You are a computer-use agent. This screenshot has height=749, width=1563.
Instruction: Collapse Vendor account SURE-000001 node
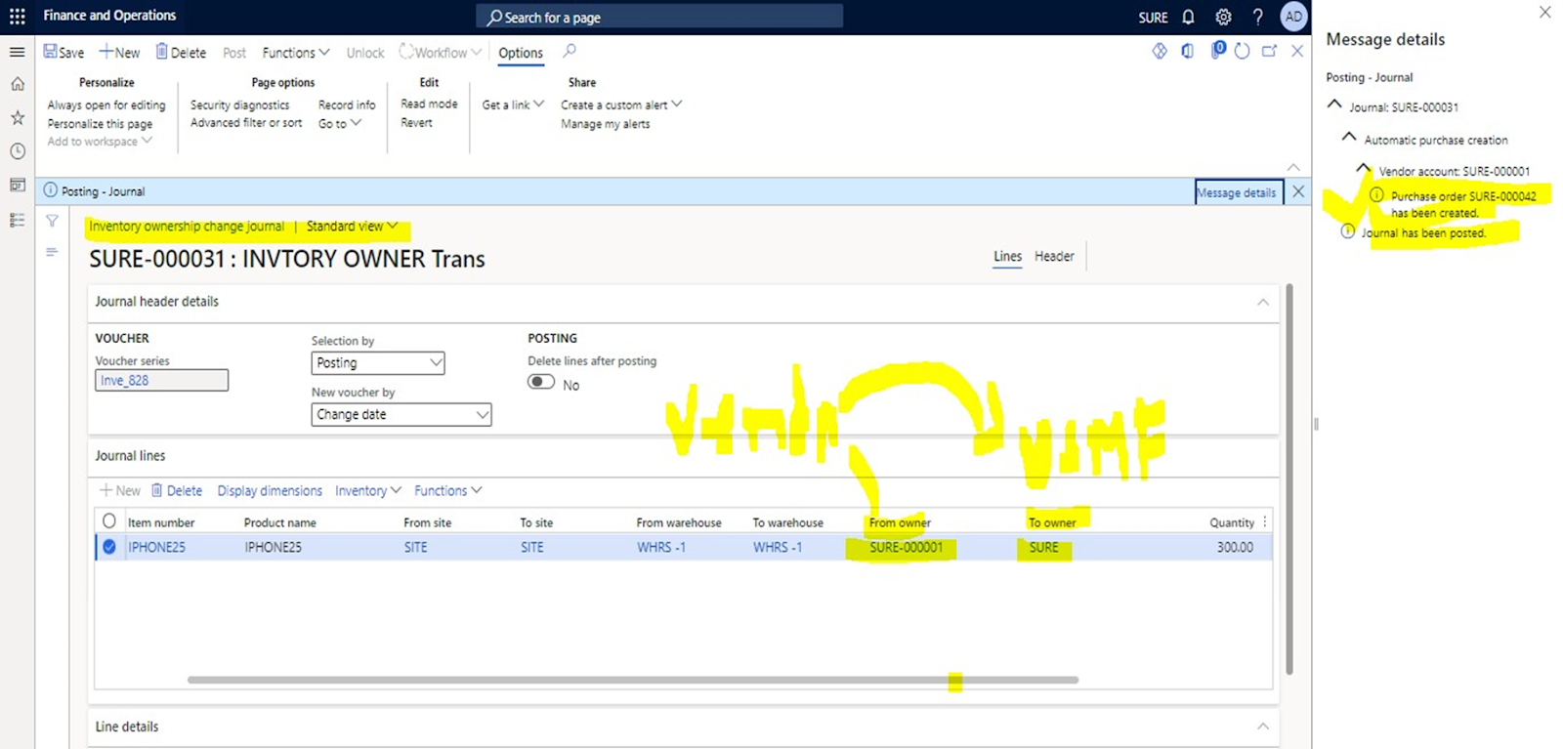click(1364, 168)
